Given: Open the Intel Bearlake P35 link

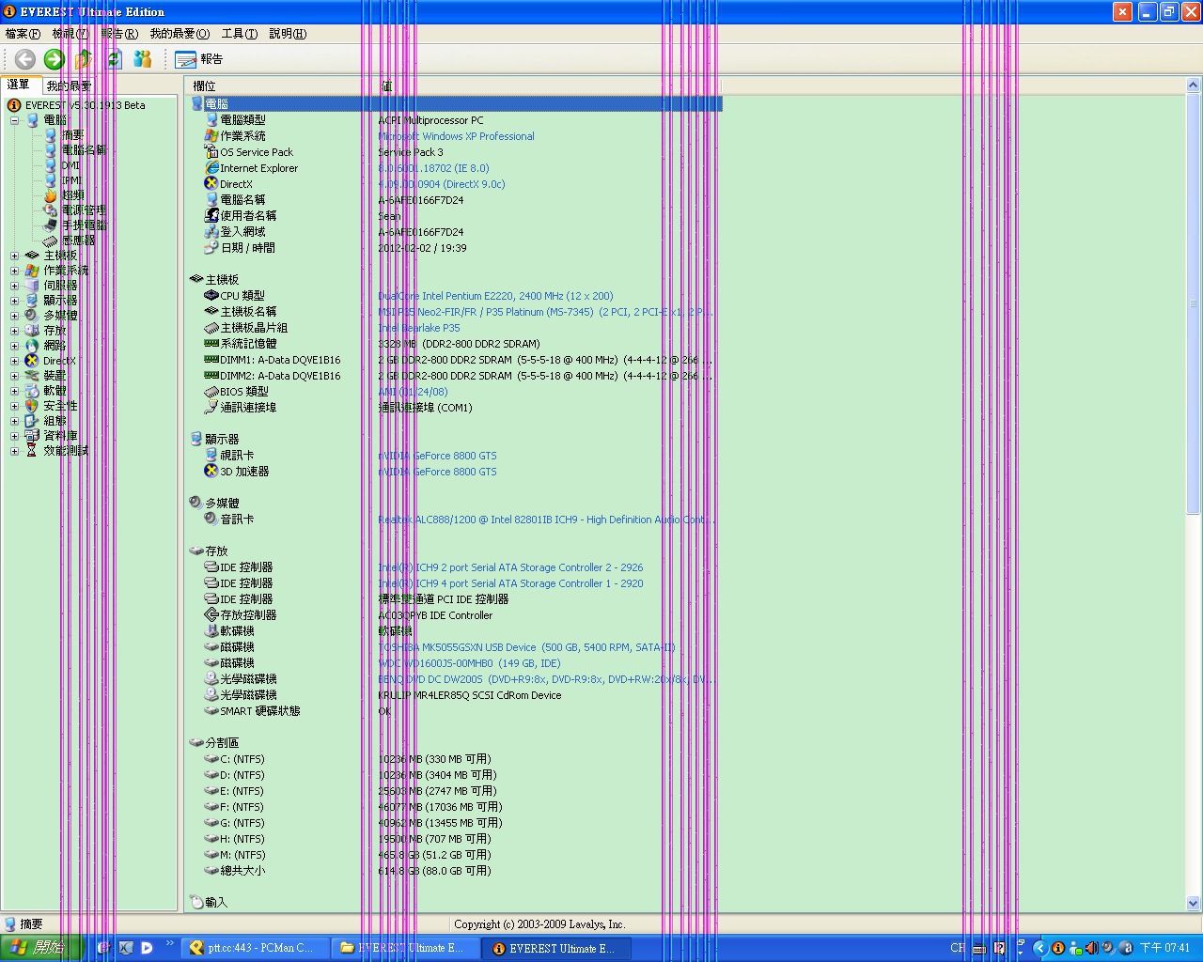Looking at the screenshot, I should pos(419,328).
